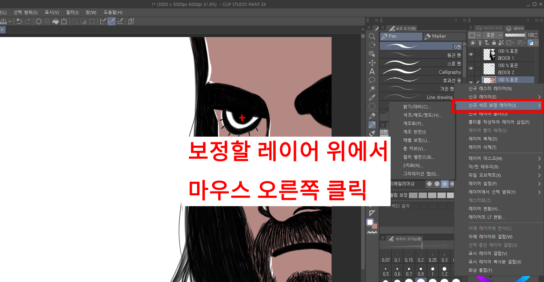Click Clip to layer below icon

click(473, 43)
